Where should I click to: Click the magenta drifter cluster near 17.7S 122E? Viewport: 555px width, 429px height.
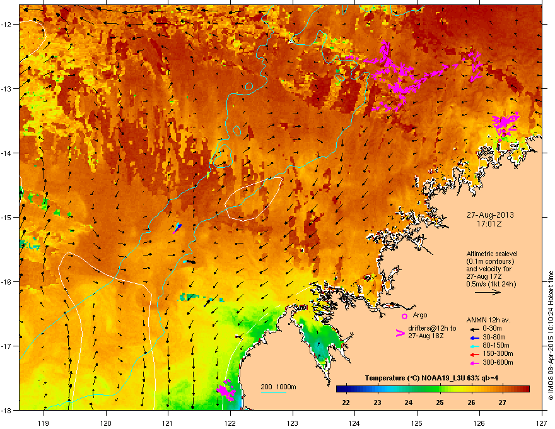tap(226, 391)
